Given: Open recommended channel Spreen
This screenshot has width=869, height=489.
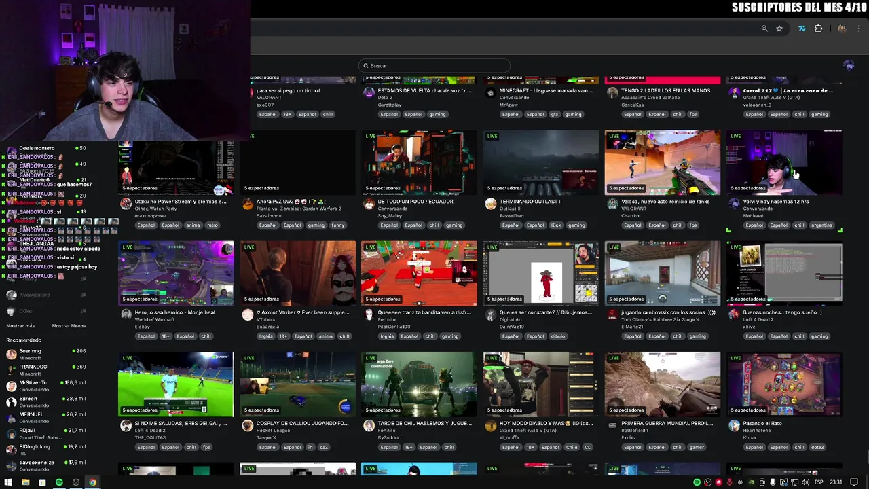Looking at the screenshot, I should coord(45,401).
